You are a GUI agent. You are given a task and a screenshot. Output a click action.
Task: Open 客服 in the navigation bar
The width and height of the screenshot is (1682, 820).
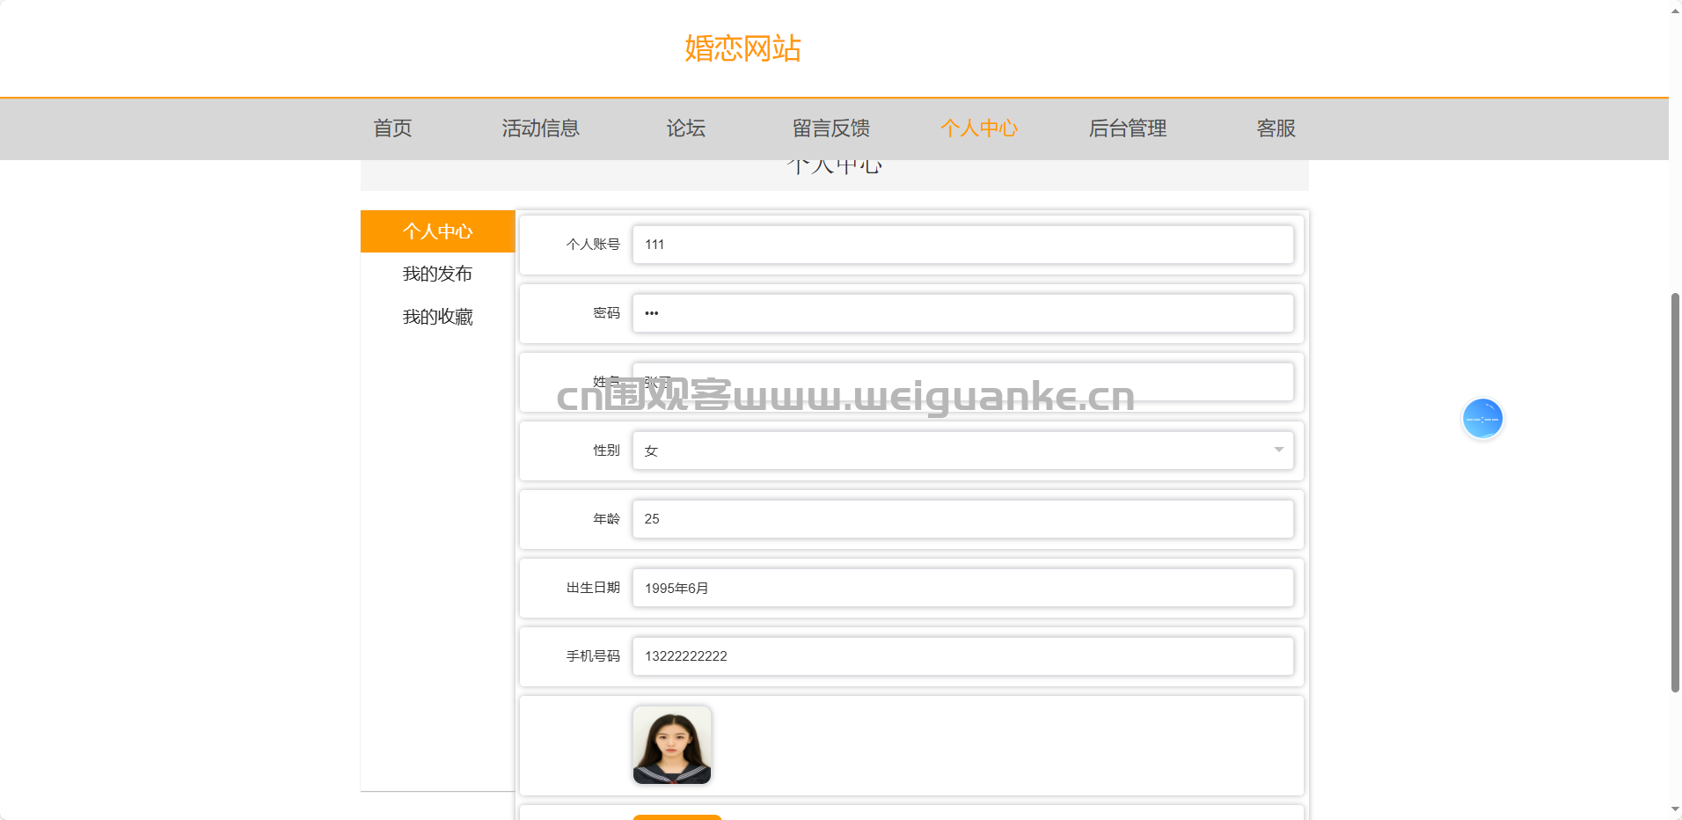[1276, 128]
